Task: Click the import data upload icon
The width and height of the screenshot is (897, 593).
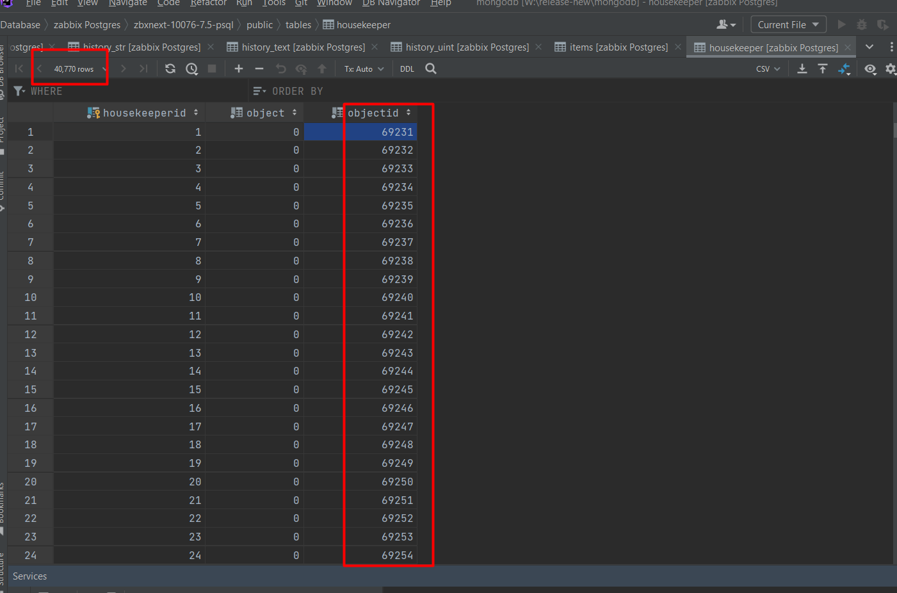Action: pos(823,69)
